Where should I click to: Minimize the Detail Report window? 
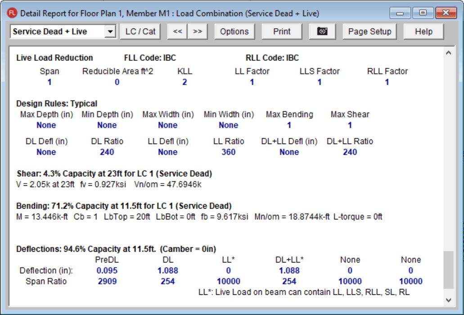pyautogui.click(x=400, y=13)
